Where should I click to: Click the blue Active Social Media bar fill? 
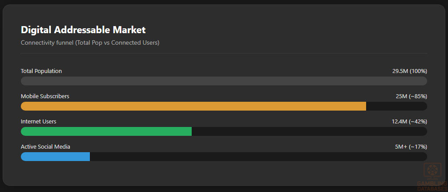(55, 157)
